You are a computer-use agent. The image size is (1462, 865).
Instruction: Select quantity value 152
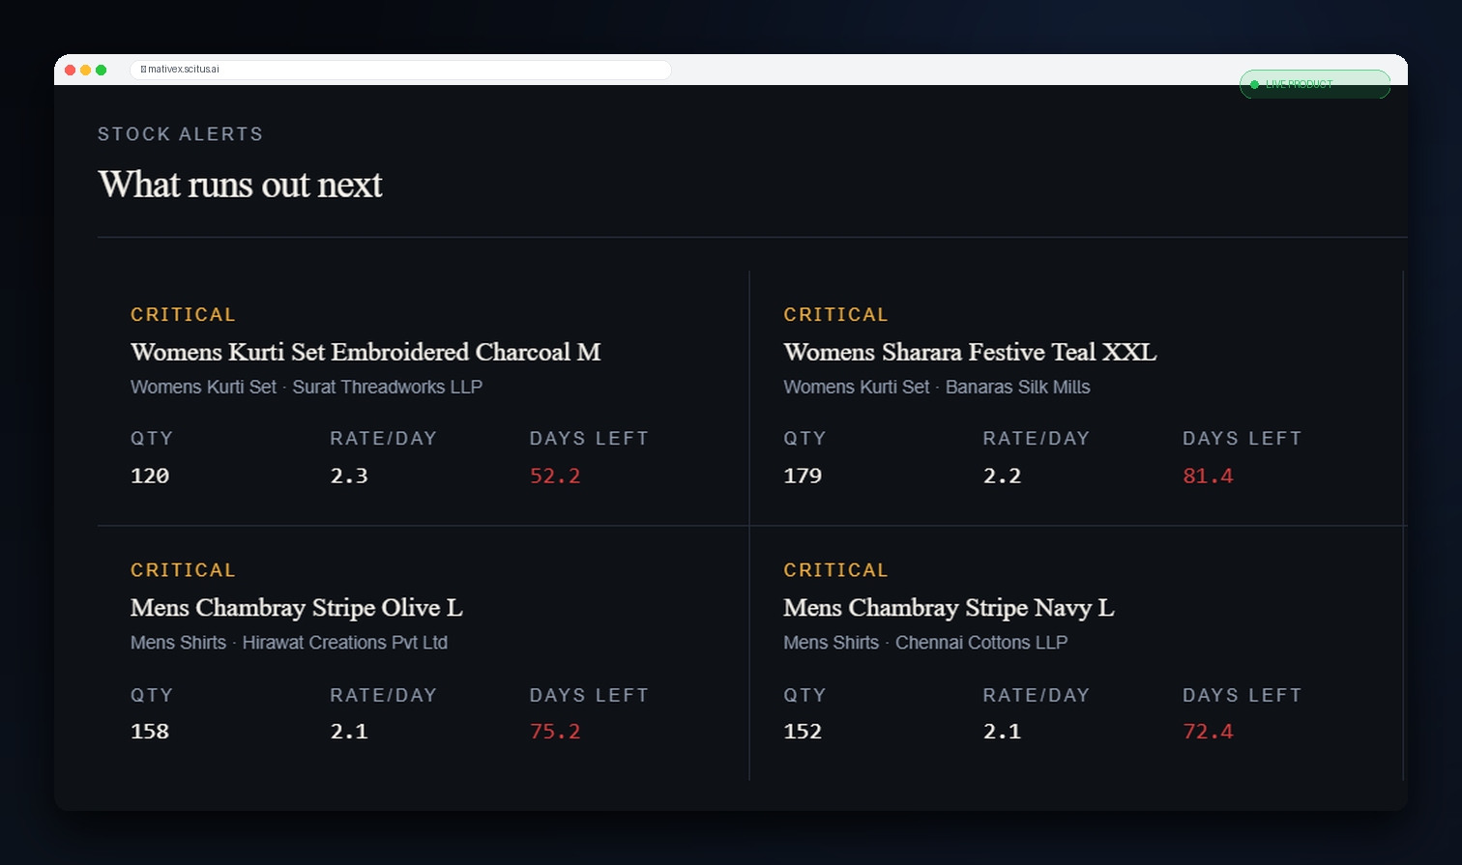(x=803, y=732)
